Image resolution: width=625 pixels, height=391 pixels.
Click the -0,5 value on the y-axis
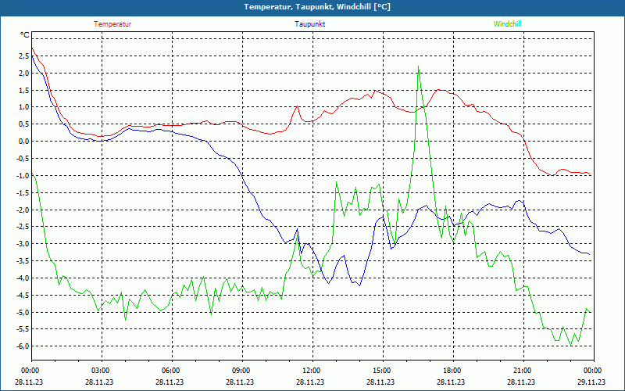click(x=23, y=159)
